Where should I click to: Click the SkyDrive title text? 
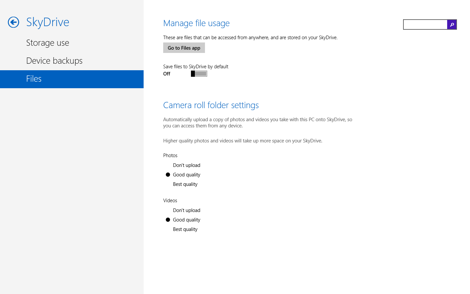pyautogui.click(x=48, y=22)
